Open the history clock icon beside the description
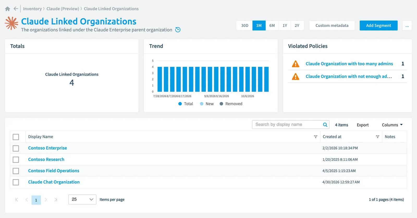417x218 pixels. point(178,30)
